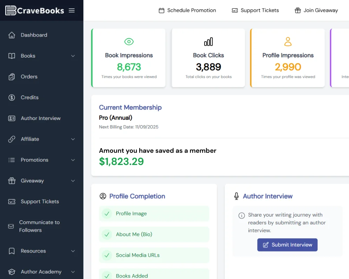
Task: Open Join Giveaway from top bar
Action: (316, 10)
